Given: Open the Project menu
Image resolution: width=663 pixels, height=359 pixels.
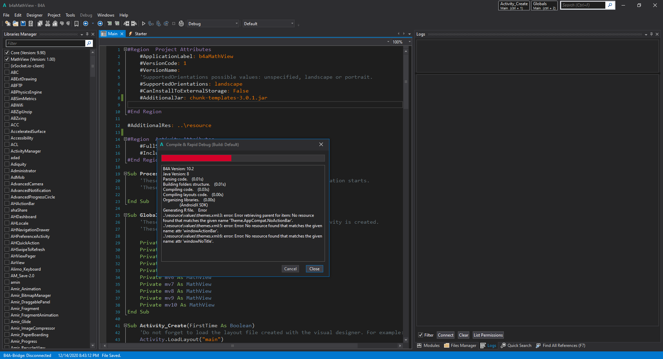Looking at the screenshot, I should pyautogui.click(x=54, y=15).
